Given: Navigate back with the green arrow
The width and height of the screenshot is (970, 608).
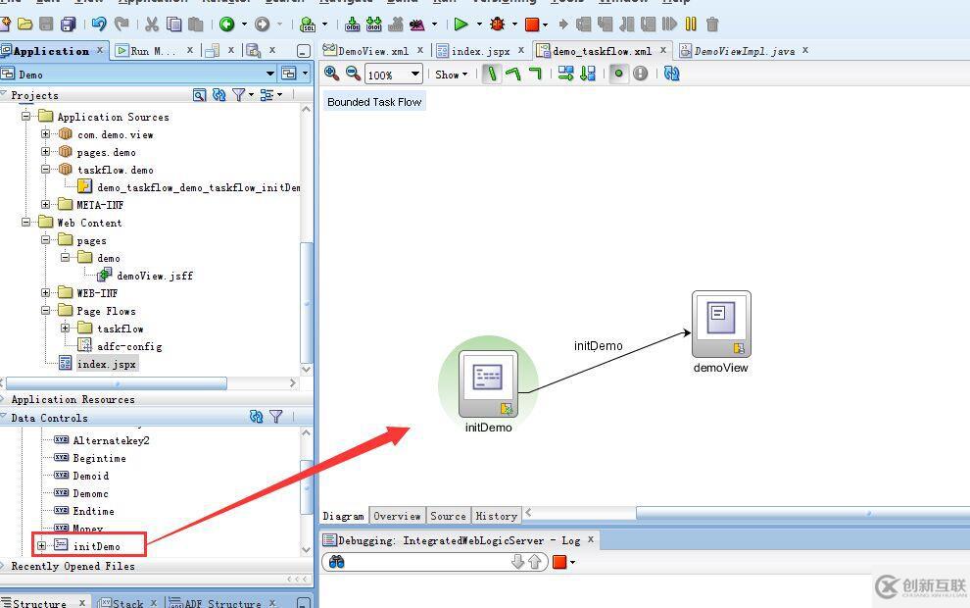Looking at the screenshot, I should tap(227, 25).
